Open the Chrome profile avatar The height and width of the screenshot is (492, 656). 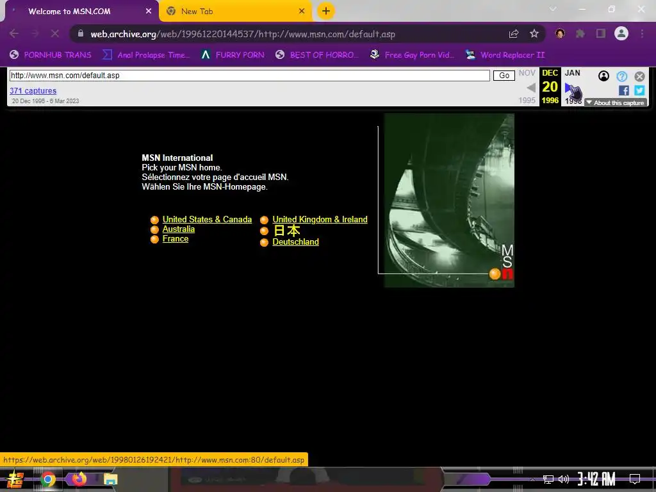coord(621,33)
